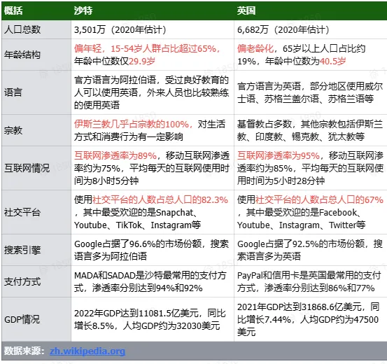
Task: Click the 3,501万 Saudi population cell
Action: pyautogui.click(x=153, y=29)
